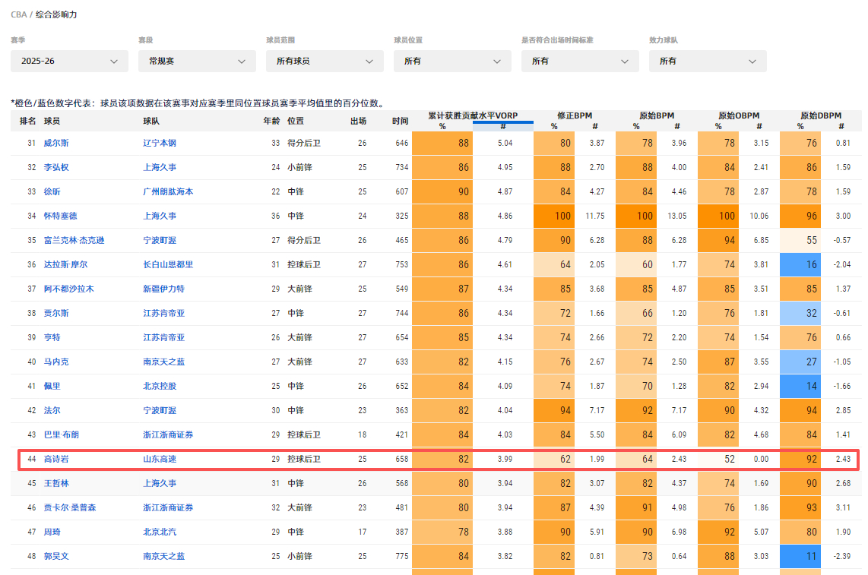Open player 郭昊文 profile
Viewport: 868px width, 575px height.
click(56, 557)
